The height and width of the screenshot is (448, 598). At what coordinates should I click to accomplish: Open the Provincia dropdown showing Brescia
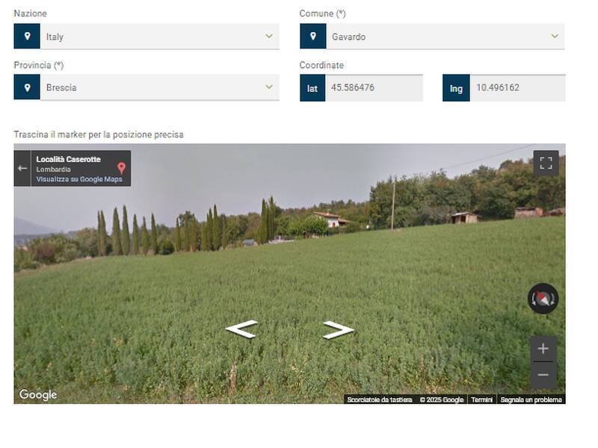tap(160, 87)
